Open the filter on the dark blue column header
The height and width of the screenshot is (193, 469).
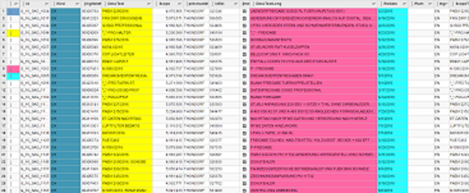pyautogui.click(x=77, y=4)
